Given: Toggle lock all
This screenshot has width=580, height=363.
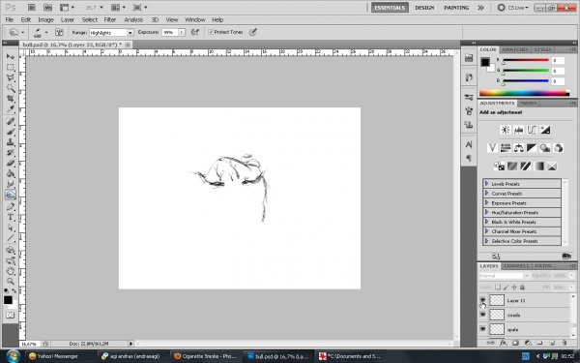Looking at the screenshot, I should click(522, 287).
